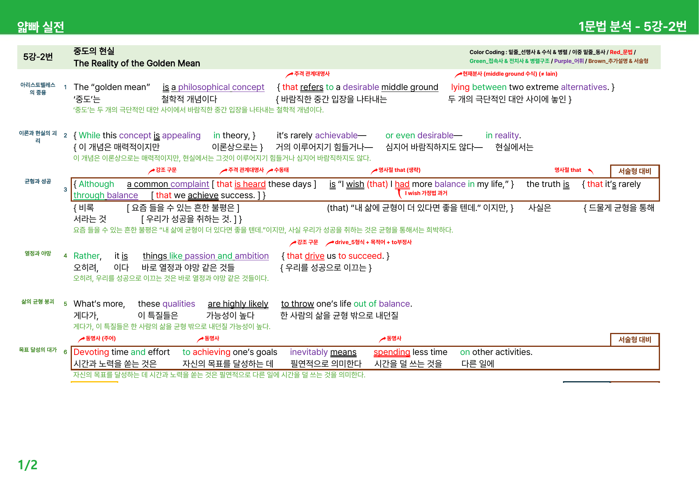Click the '수동태' grammar annotation
The height and width of the screenshot is (494, 699).
(281, 170)
